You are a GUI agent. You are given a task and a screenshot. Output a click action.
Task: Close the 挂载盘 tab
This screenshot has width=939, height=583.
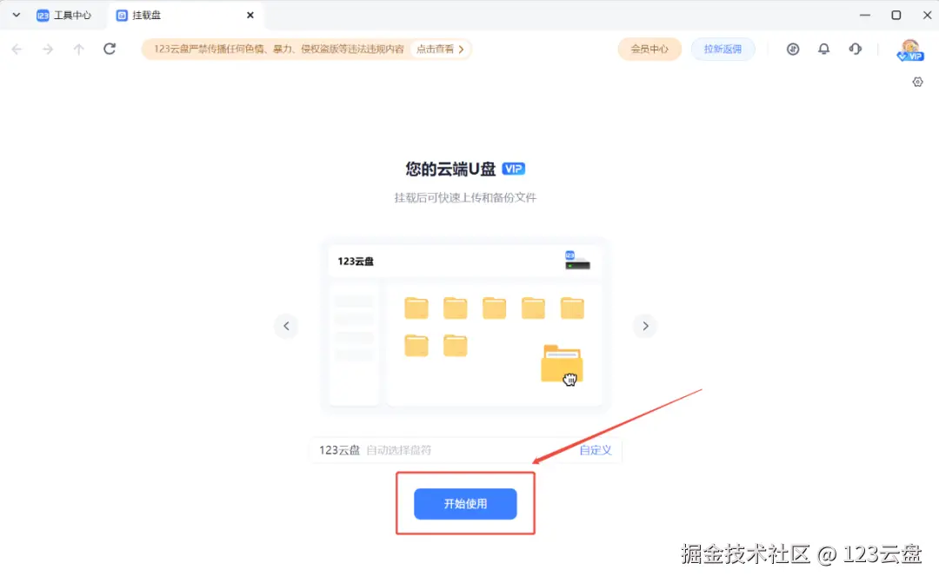[x=250, y=15]
